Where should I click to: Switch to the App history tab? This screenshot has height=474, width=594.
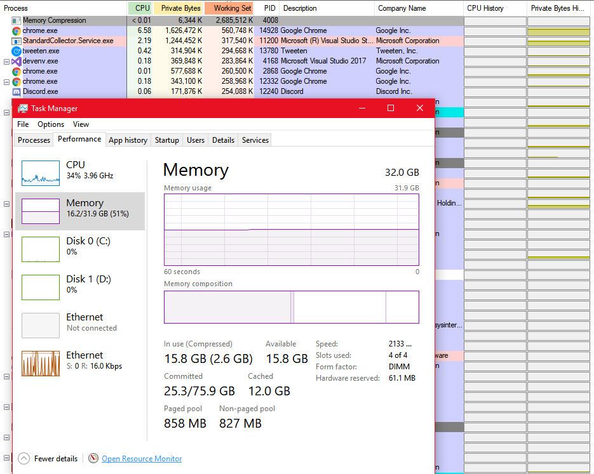click(128, 140)
